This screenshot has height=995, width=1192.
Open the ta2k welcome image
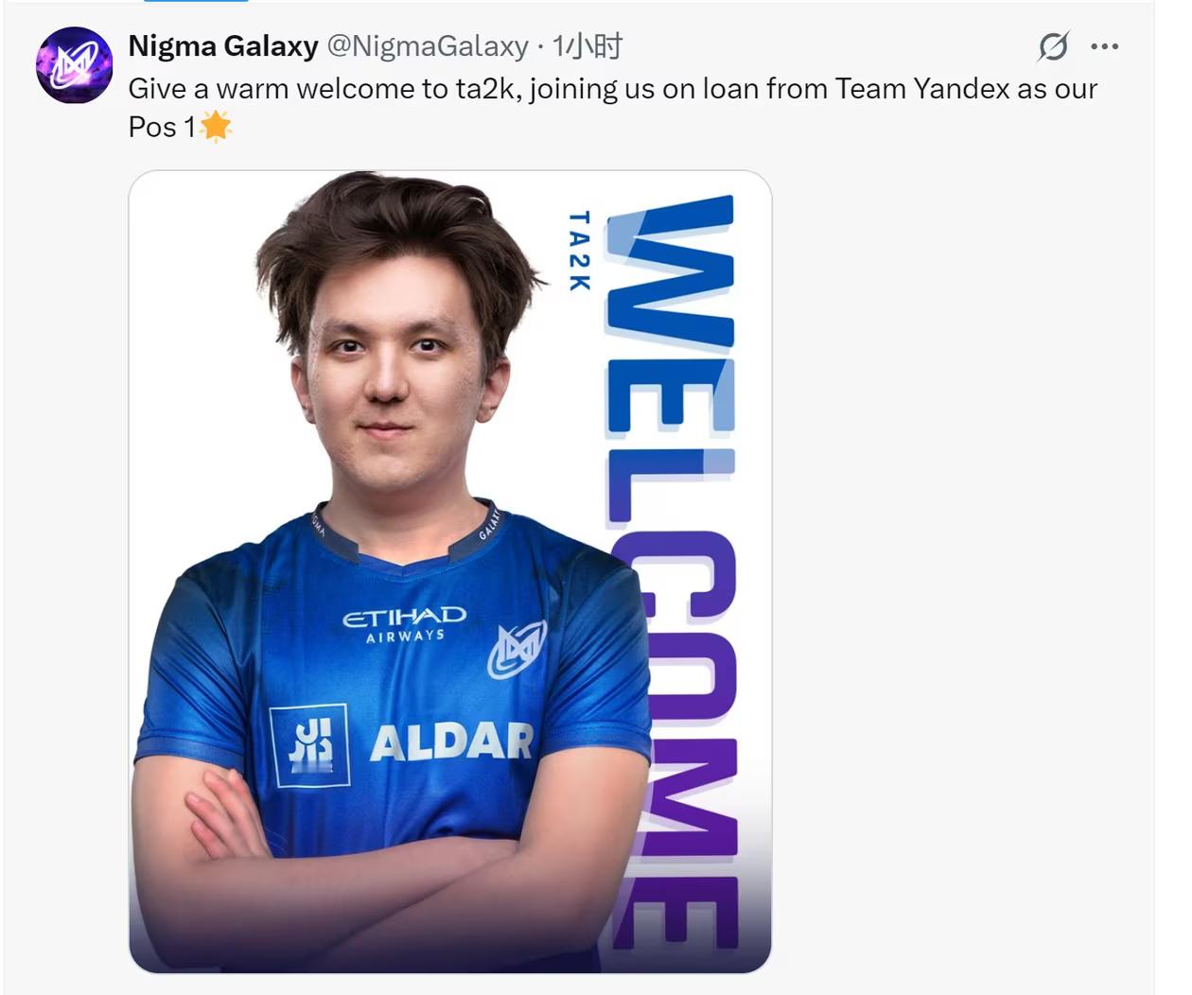click(x=450, y=571)
